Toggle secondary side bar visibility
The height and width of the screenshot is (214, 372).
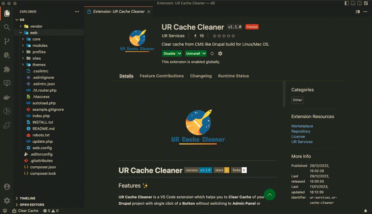pos(360,3)
